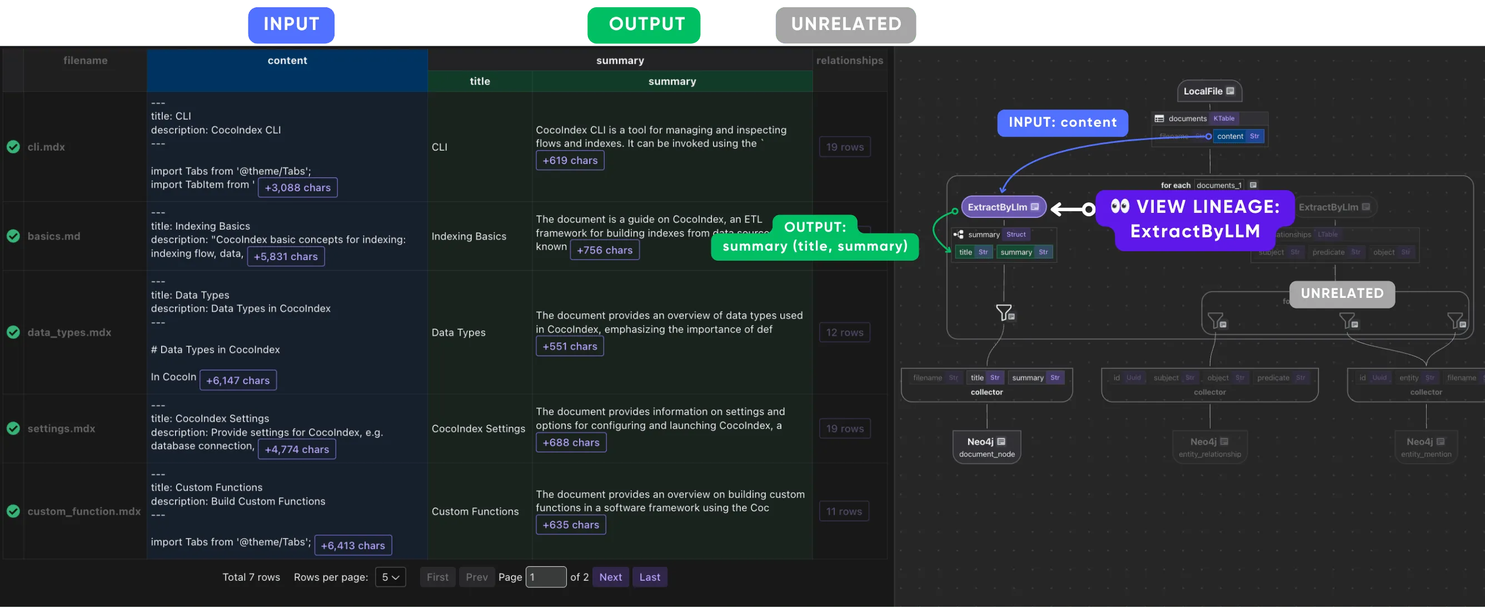
Task: Expand the +756 chars summary for Indexing Basics
Action: (x=604, y=251)
